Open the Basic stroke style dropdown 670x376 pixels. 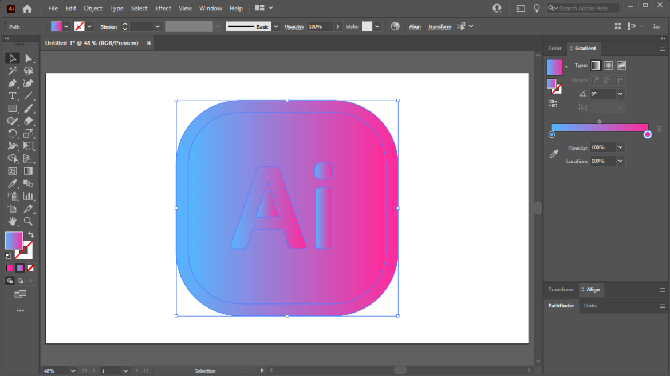click(275, 26)
